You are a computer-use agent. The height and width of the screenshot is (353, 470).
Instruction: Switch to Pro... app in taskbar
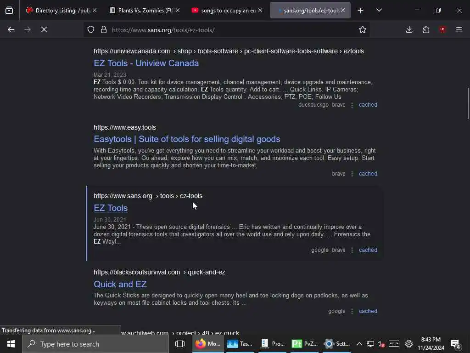click(272, 344)
